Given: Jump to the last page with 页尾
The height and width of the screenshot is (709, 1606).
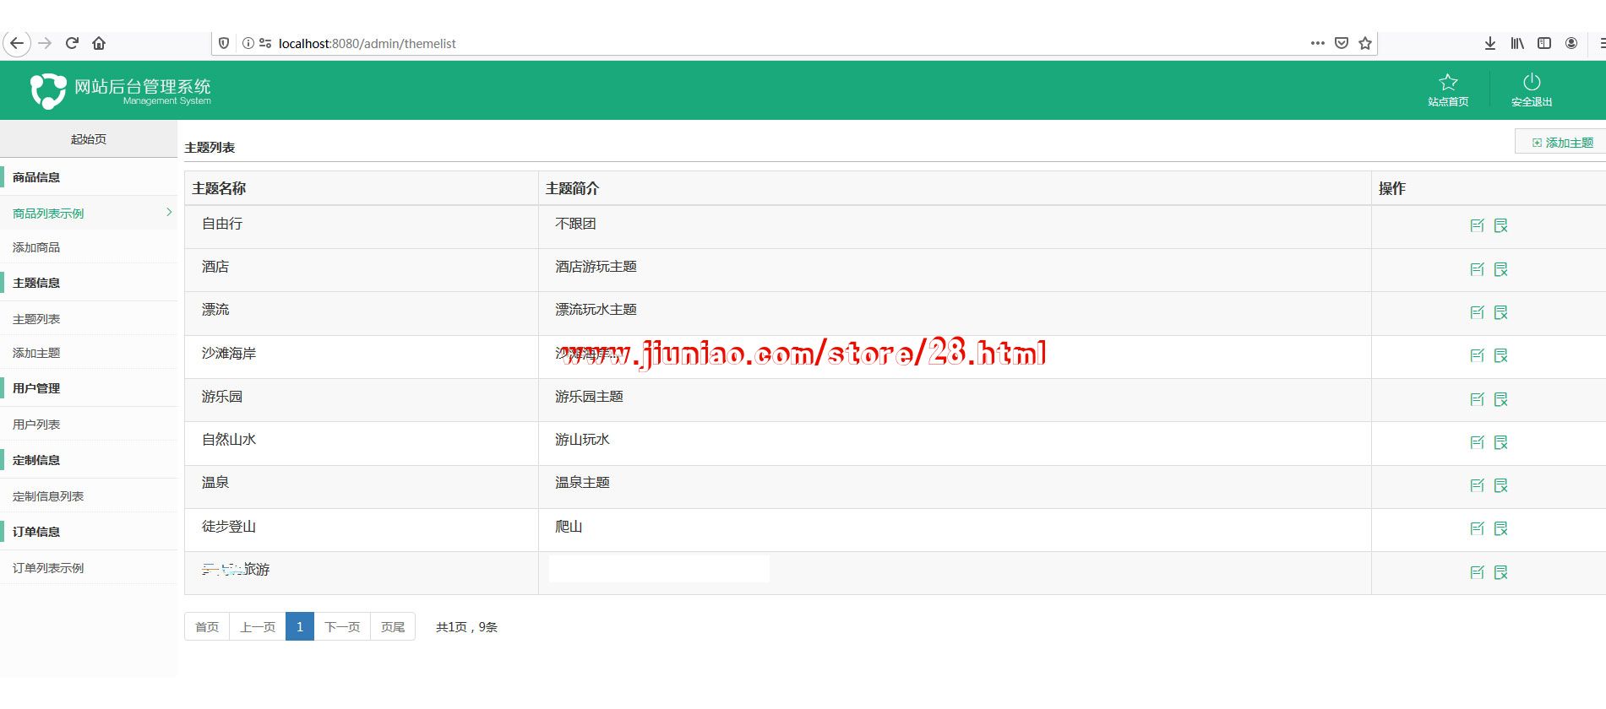Looking at the screenshot, I should (x=393, y=627).
